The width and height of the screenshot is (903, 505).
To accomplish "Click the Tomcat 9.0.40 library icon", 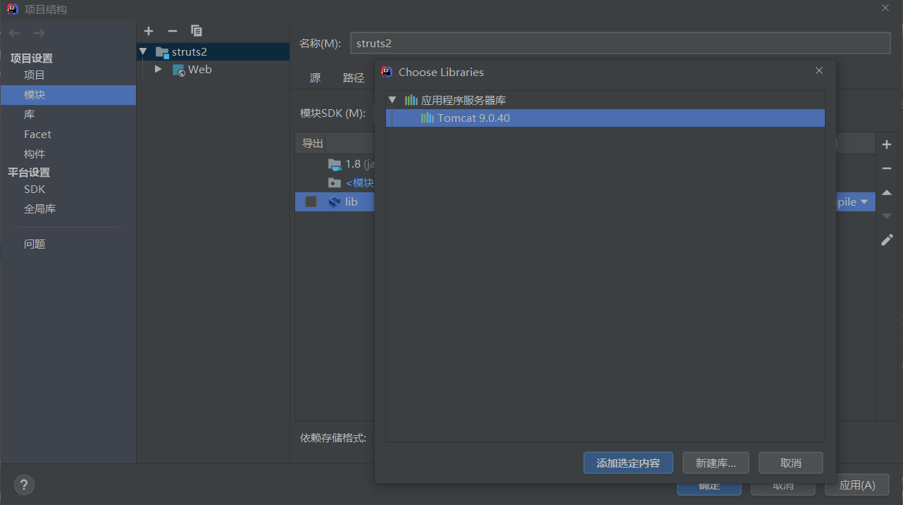I will [x=428, y=118].
